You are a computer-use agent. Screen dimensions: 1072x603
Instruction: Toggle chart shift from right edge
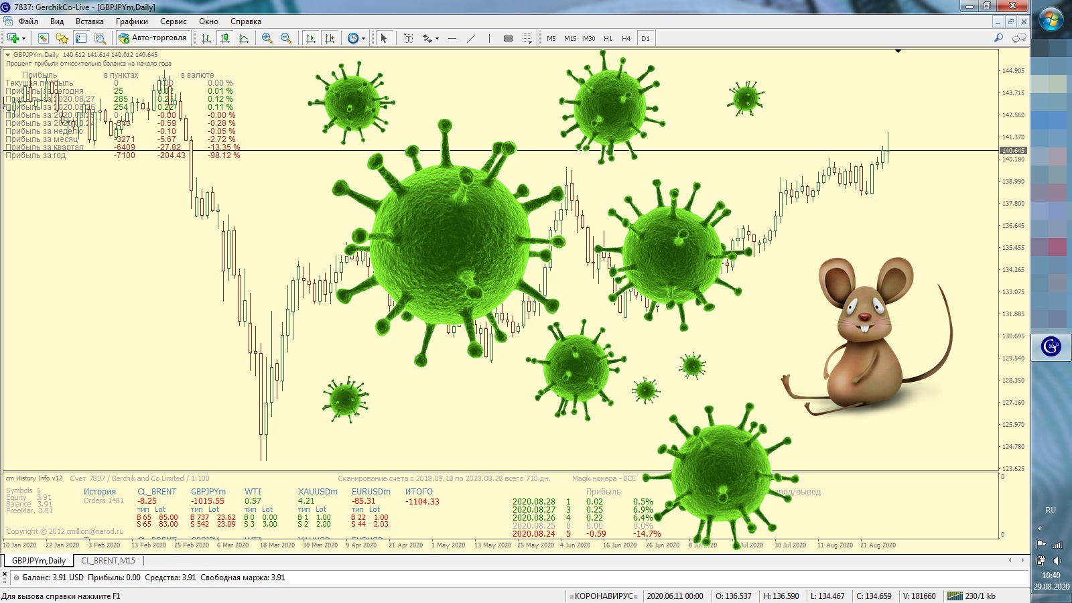[x=330, y=38]
